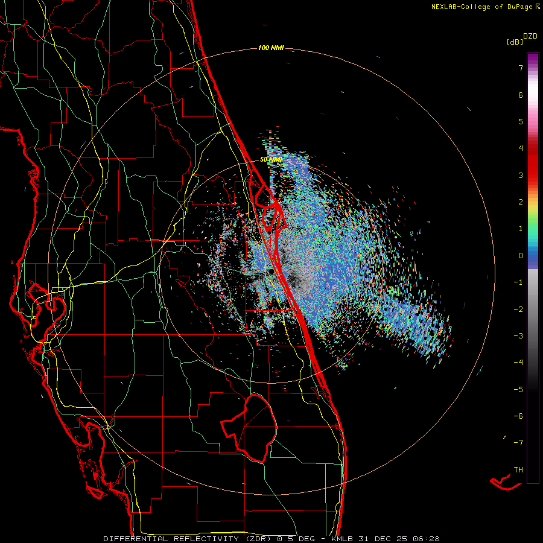The width and height of the screenshot is (543, 543).
Task: Click the 0 value on the color scale
Action: [521, 256]
